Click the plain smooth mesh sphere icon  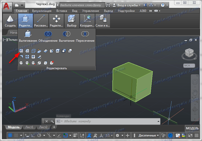coord(21,63)
